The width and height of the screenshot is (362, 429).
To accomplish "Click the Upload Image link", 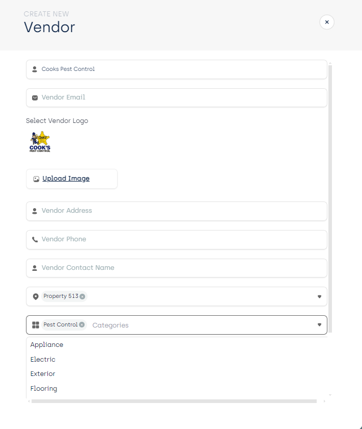I will tap(66, 179).
